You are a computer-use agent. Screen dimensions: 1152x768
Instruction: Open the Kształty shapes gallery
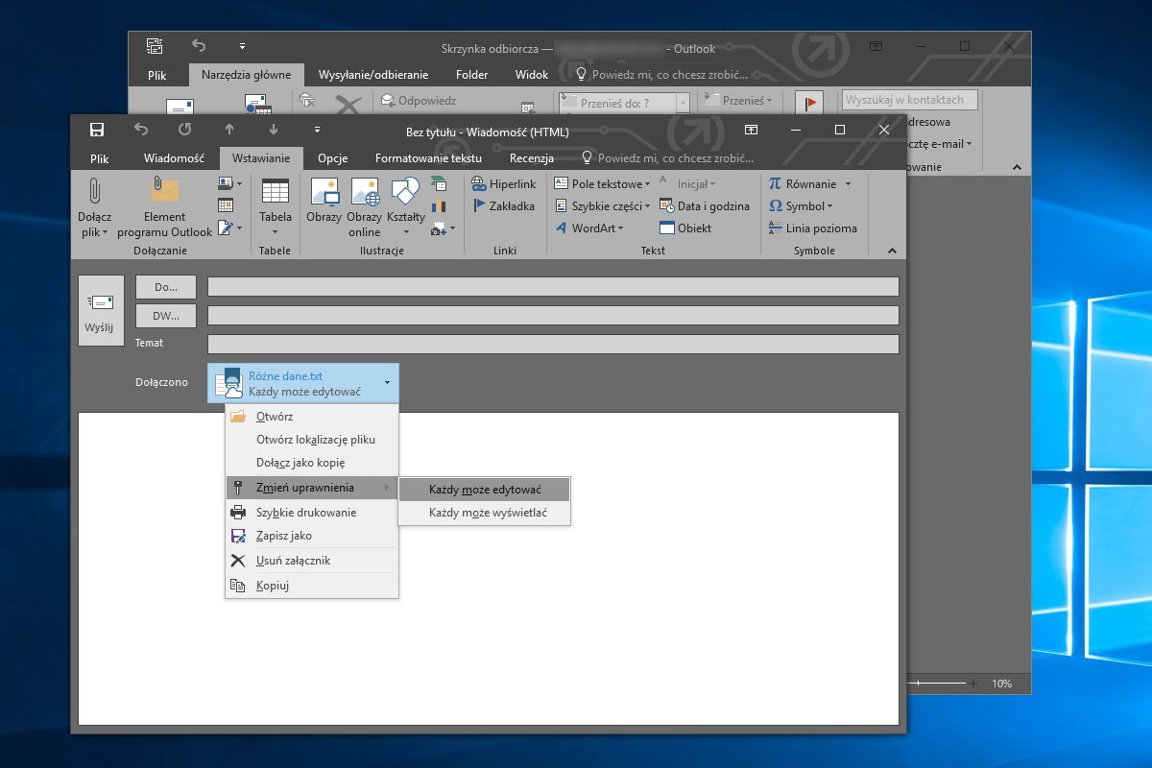tap(405, 193)
